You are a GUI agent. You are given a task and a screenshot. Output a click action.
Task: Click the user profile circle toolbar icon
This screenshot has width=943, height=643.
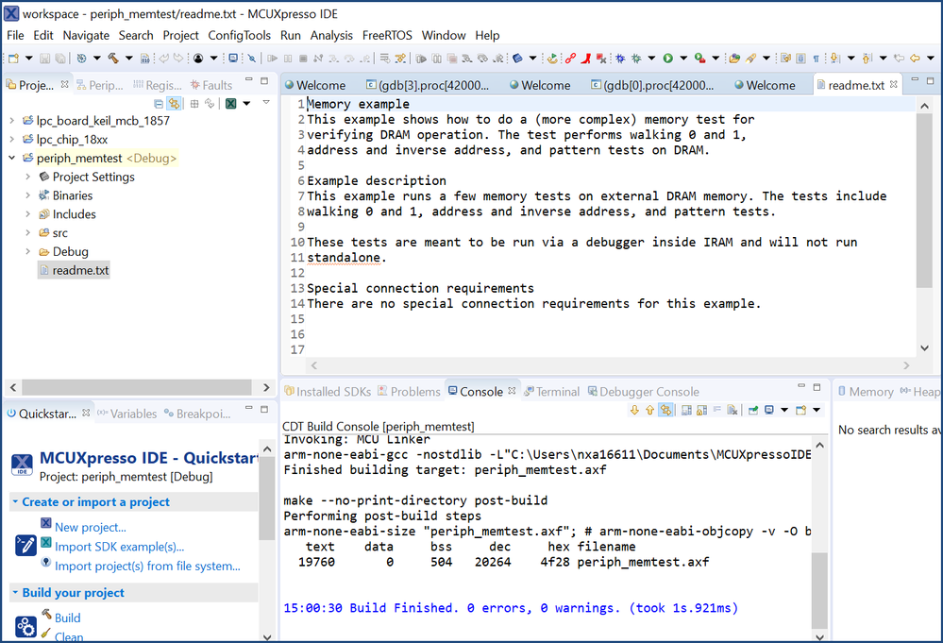[198, 59]
